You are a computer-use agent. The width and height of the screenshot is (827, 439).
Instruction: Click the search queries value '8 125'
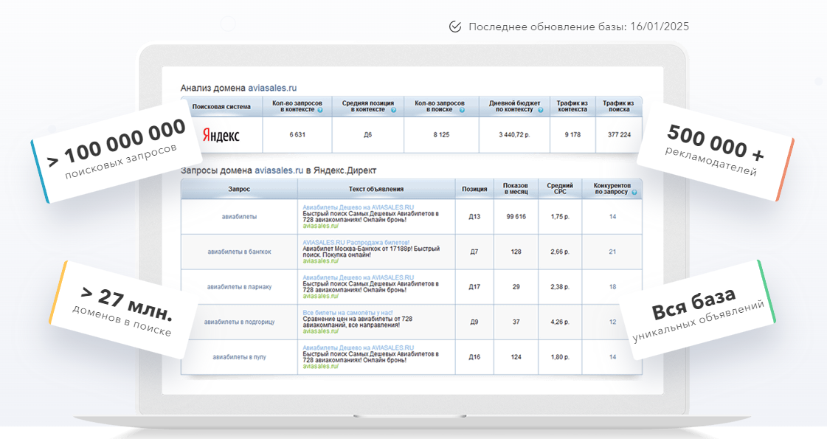[x=441, y=135]
